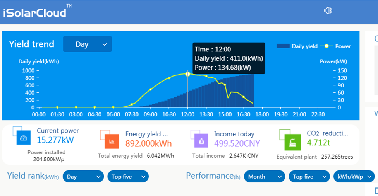The height and width of the screenshot is (196, 378).
Task: Open the Performance Month dropdown
Action: pyautogui.click(x=265, y=177)
